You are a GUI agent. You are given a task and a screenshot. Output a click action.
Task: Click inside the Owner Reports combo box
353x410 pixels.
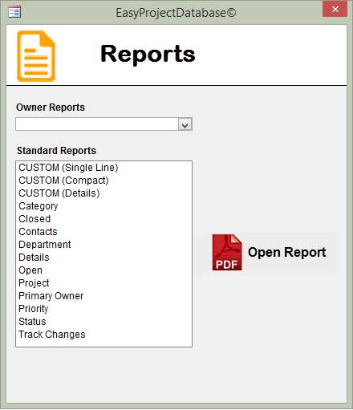[97, 124]
